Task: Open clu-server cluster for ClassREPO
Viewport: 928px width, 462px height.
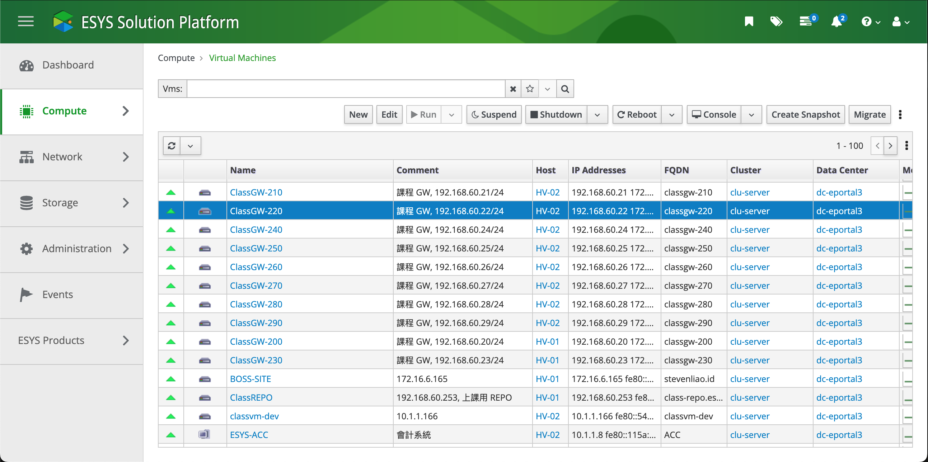Action: click(x=750, y=397)
